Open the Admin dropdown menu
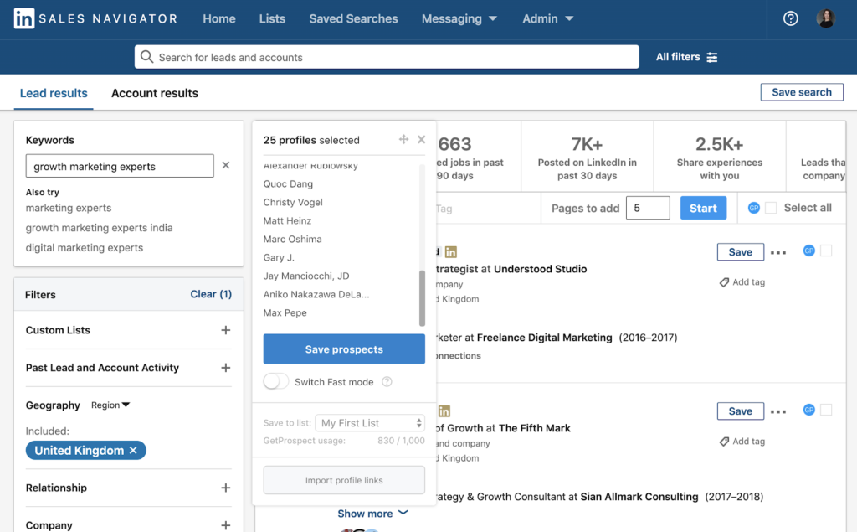The width and height of the screenshot is (857, 532). [x=547, y=18]
